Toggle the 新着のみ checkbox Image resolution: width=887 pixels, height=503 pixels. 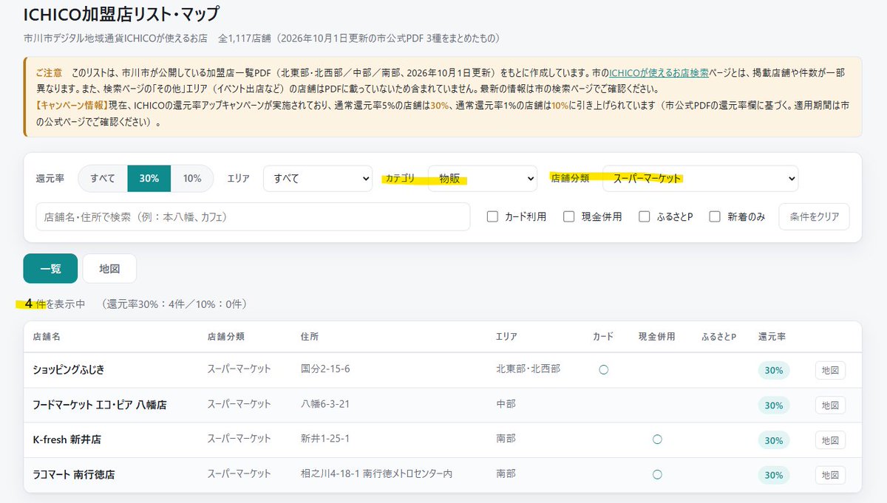coord(715,216)
